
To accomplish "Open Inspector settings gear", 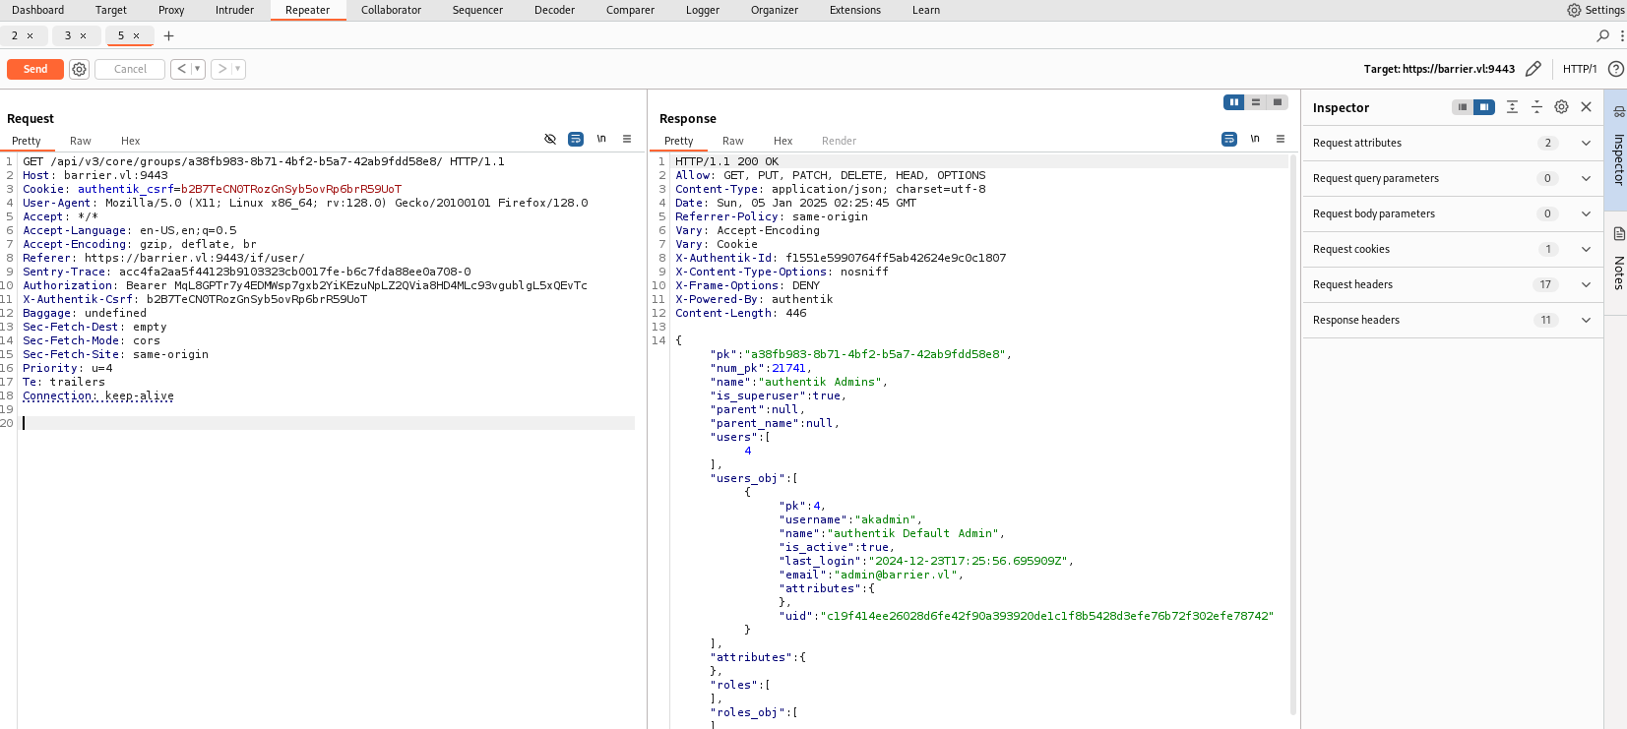I will tap(1561, 107).
